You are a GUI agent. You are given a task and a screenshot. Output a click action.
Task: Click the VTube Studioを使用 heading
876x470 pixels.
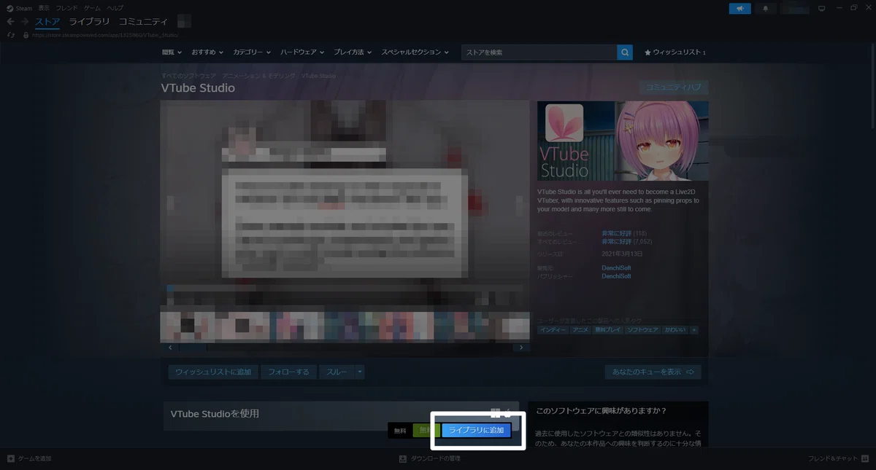pyautogui.click(x=215, y=414)
